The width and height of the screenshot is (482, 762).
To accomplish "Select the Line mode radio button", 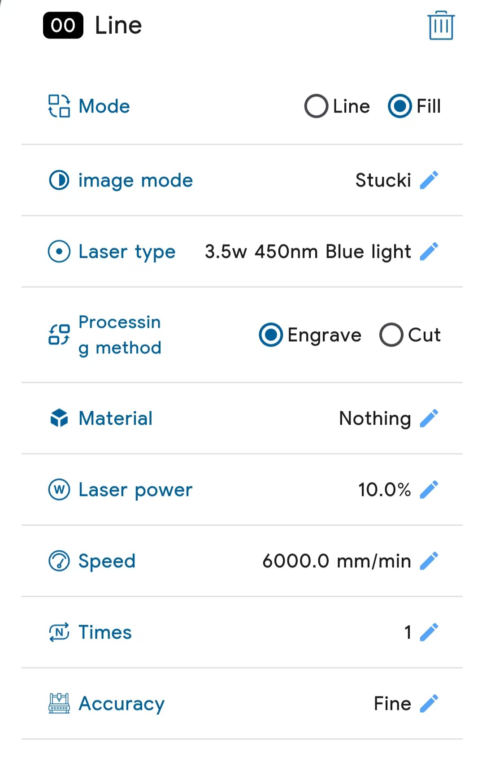I will coord(316,106).
